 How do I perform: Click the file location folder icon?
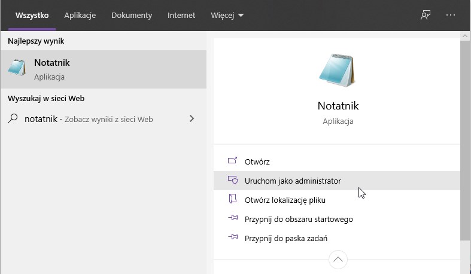[x=232, y=199]
